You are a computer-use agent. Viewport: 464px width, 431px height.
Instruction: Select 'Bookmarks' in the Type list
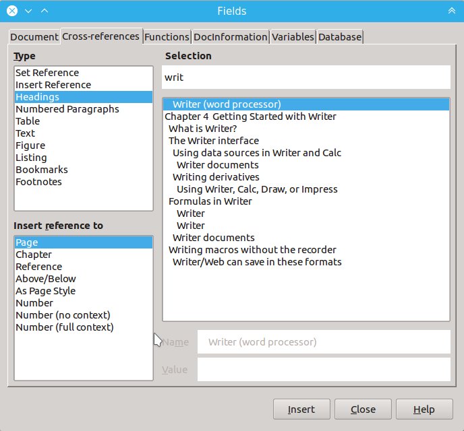coord(84,170)
